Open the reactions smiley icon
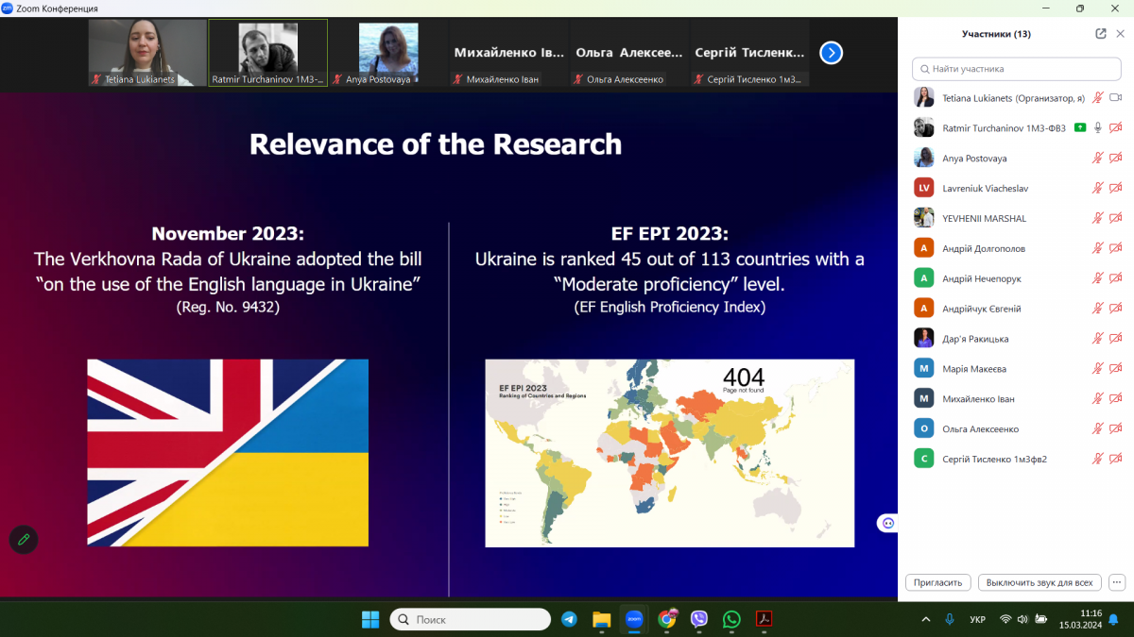 pos(886,523)
